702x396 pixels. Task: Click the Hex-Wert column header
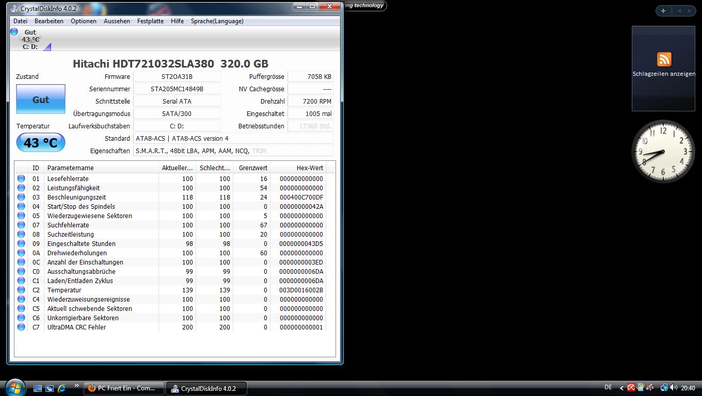[x=298, y=168]
